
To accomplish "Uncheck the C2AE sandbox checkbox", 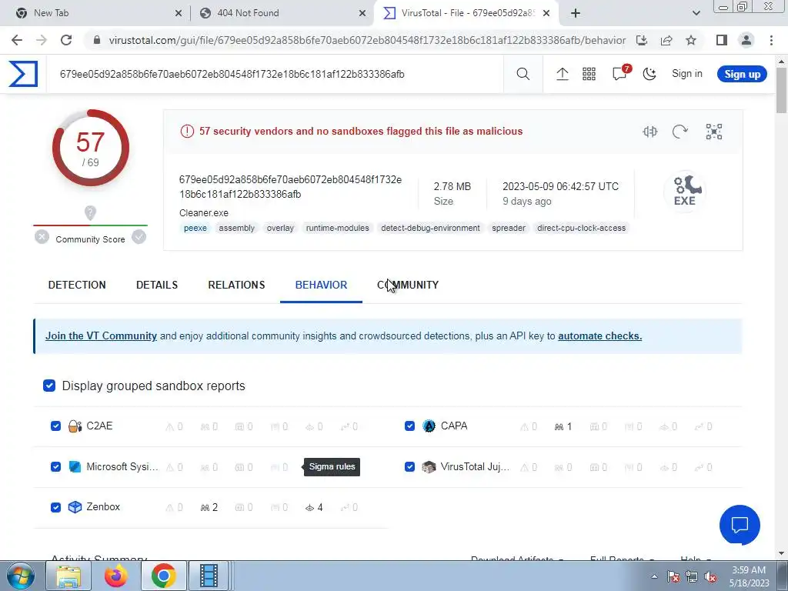I will 55,426.
